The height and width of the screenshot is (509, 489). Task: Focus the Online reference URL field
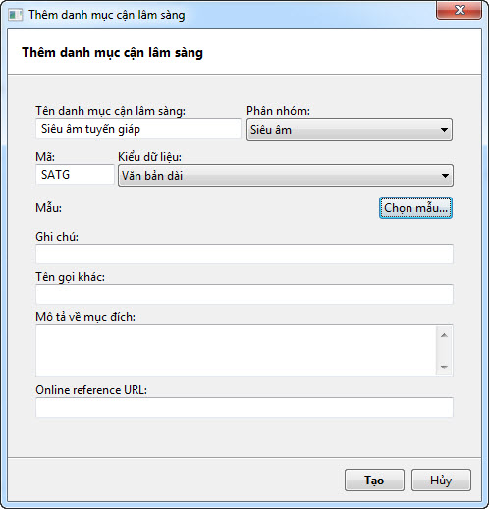[x=244, y=407]
